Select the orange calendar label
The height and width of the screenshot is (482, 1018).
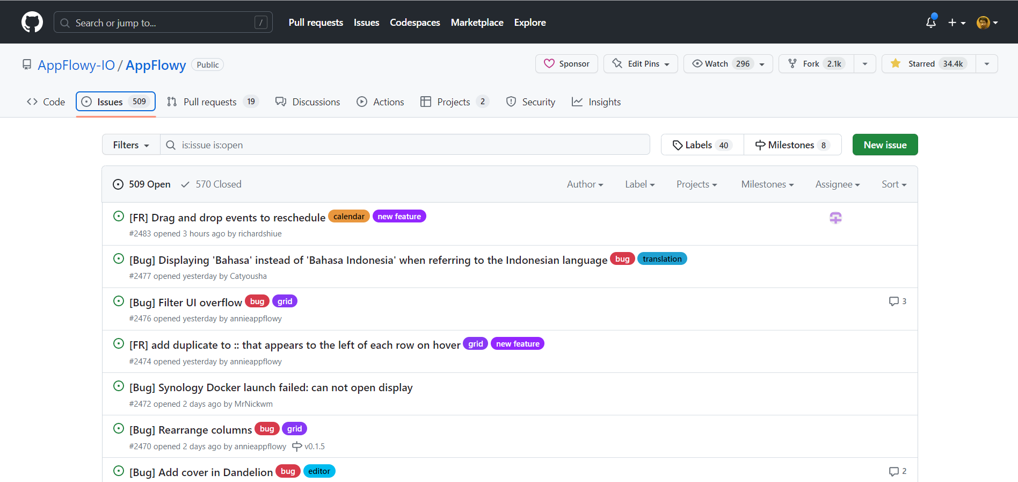[349, 216]
